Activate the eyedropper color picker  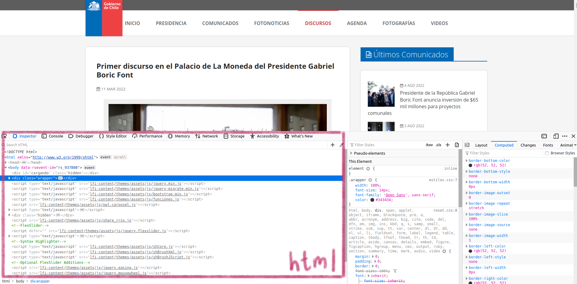(341, 145)
